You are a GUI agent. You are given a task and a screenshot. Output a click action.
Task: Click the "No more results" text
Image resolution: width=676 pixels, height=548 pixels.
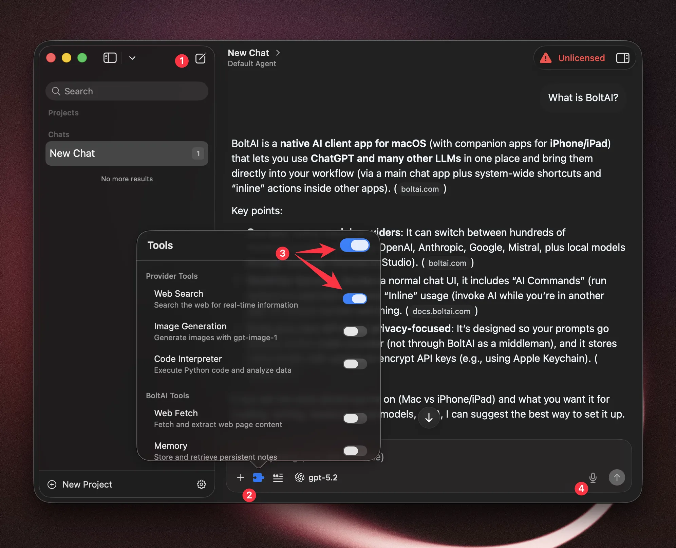point(127,179)
